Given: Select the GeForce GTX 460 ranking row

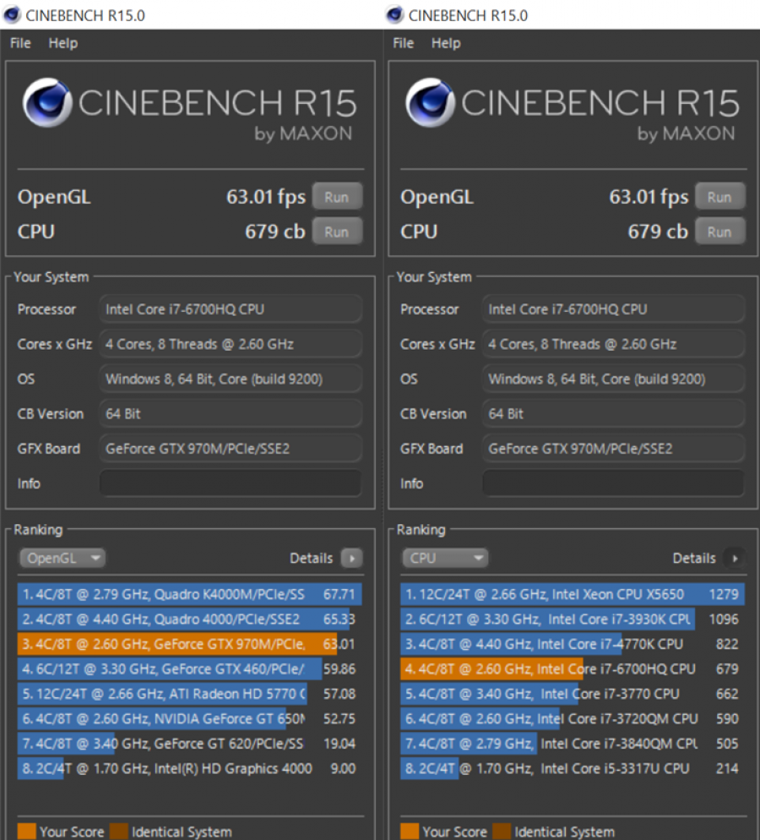Looking at the screenshot, I should [189, 668].
